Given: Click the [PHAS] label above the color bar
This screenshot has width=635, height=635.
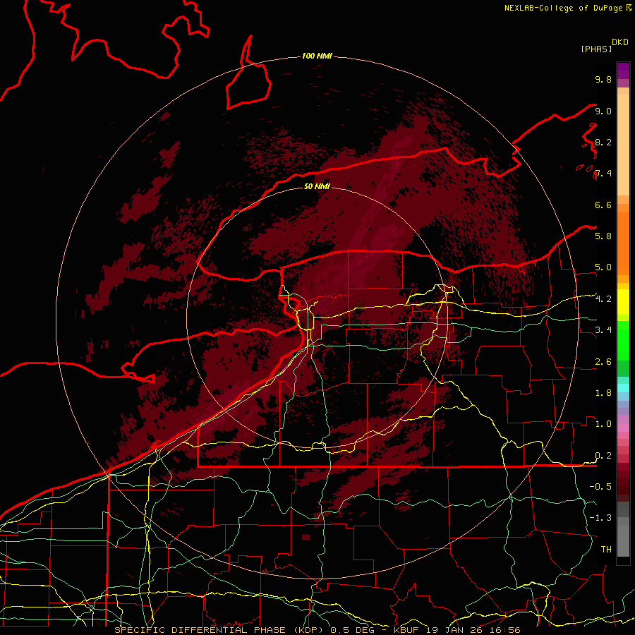Looking at the screenshot, I should click(596, 49).
